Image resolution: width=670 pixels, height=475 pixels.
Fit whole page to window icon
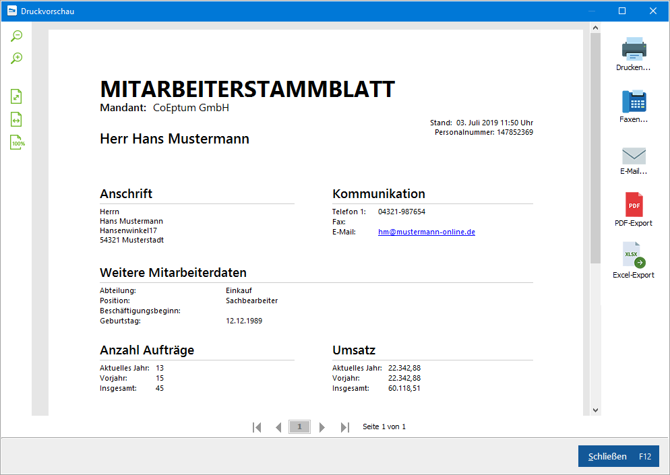point(16,96)
